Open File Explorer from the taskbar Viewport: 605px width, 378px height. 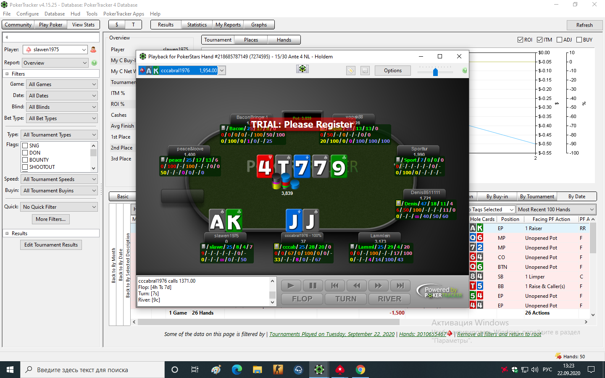click(257, 370)
